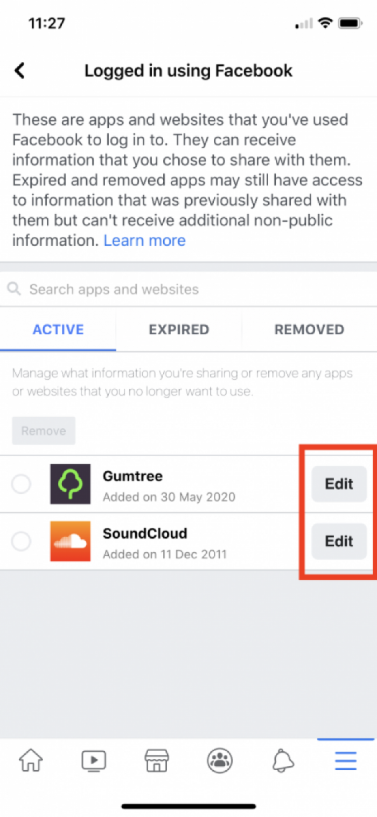Edit the SoundCloud app settings
Screen dimensions: 377x817
[x=339, y=541]
